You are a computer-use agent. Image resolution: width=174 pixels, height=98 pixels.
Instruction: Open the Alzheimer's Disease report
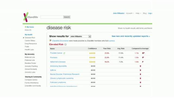[58, 62]
